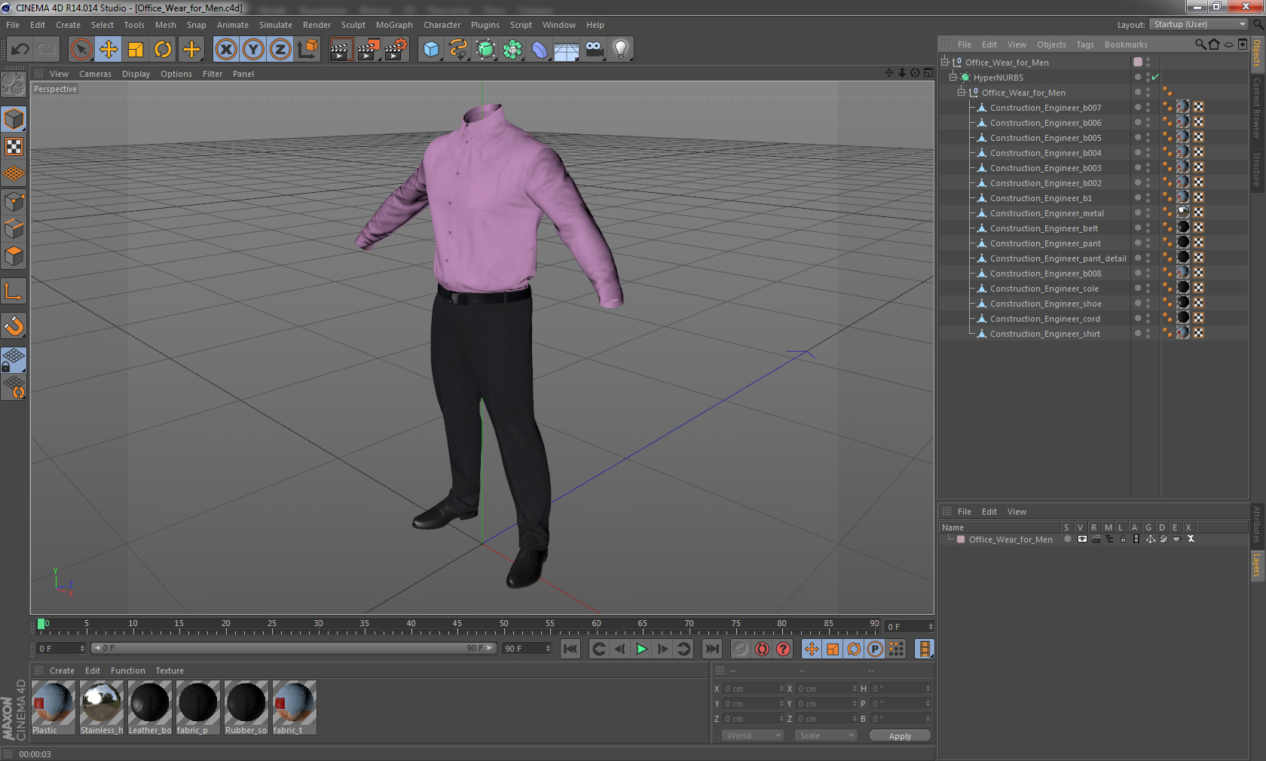This screenshot has width=1266, height=761.
Task: Toggle Z axis lock
Action: pyautogui.click(x=280, y=50)
